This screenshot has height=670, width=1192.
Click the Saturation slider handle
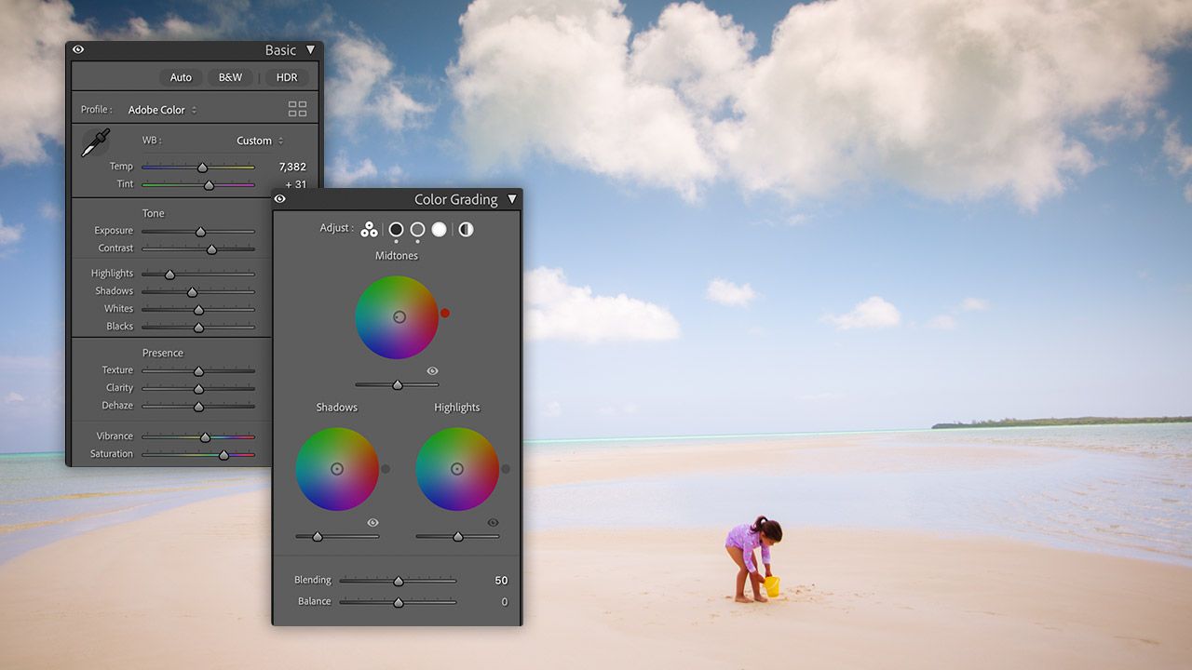pyautogui.click(x=223, y=455)
